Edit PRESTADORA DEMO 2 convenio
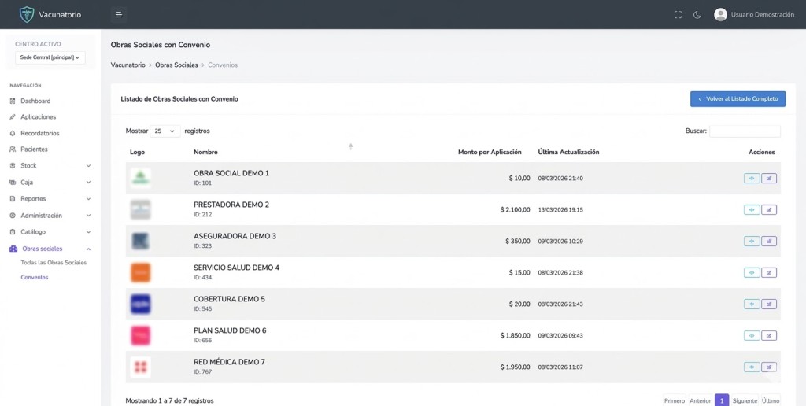This screenshot has width=806, height=406. [769, 210]
